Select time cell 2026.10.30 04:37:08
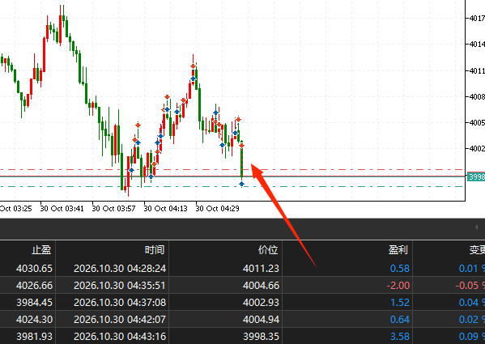This screenshot has width=485, height=344. (x=120, y=302)
